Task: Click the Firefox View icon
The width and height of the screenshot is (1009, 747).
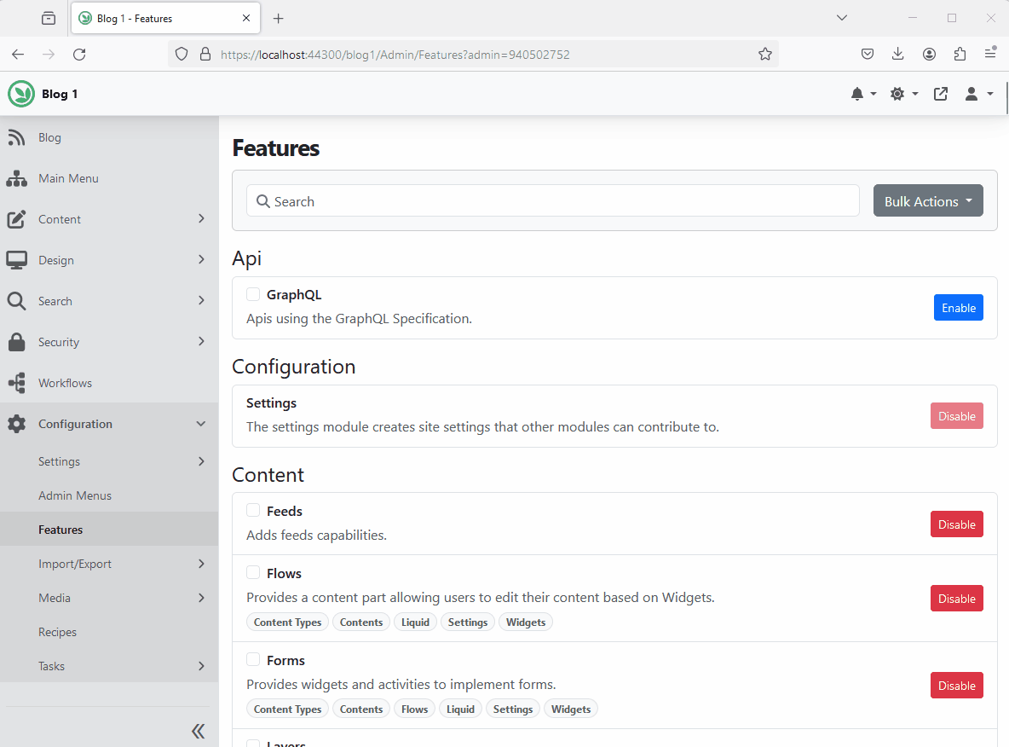Action: (x=49, y=18)
